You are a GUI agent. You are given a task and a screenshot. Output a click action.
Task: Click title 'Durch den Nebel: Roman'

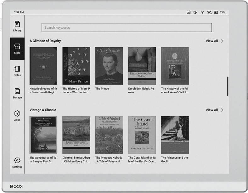click(141, 91)
